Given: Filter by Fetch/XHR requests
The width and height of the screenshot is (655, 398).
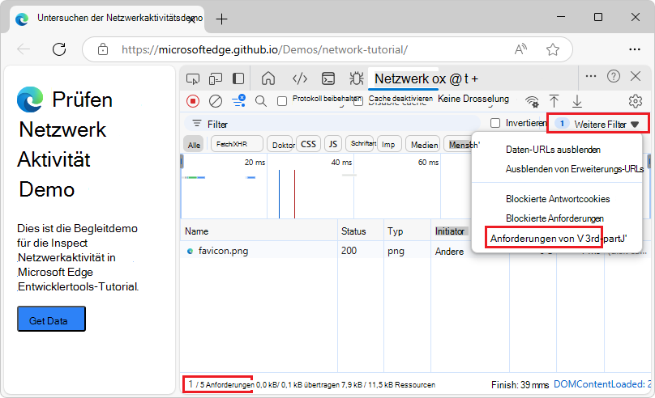Looking at the screenshot, I should point(237,144).
